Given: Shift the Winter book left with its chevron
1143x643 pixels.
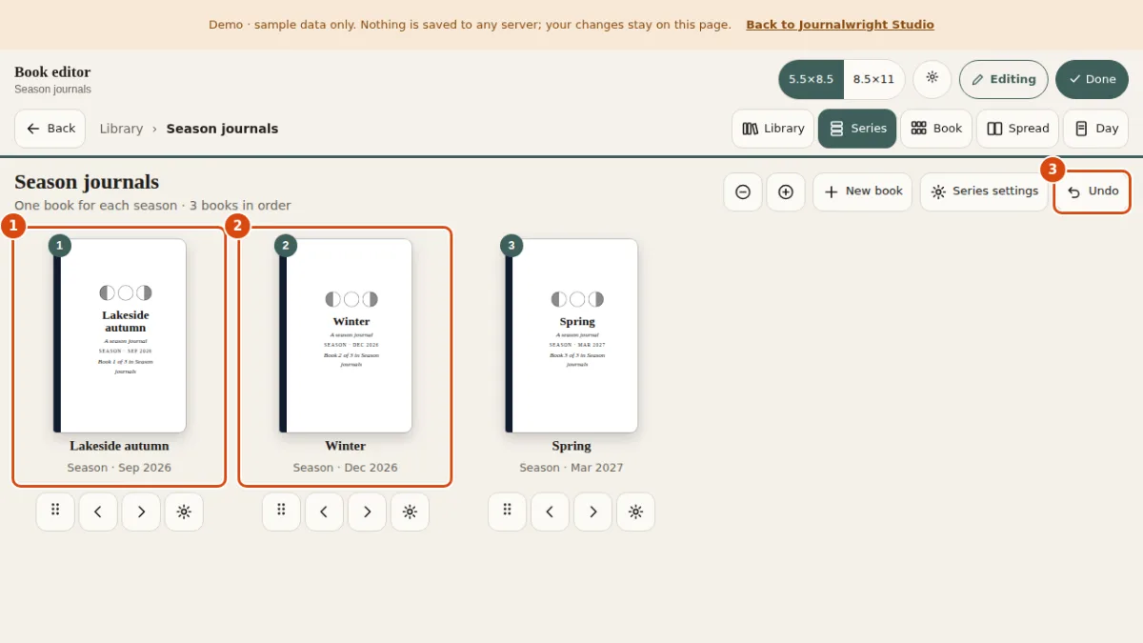Looking at the screenshot, I should point(324,512).
